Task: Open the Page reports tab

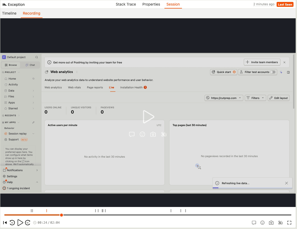Action: click(95, 88)
